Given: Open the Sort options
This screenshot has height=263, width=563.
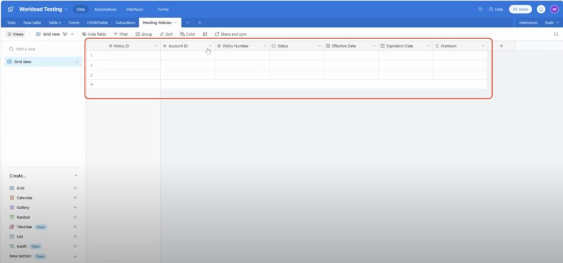Looking at the screenshot, I should (166, 34).
